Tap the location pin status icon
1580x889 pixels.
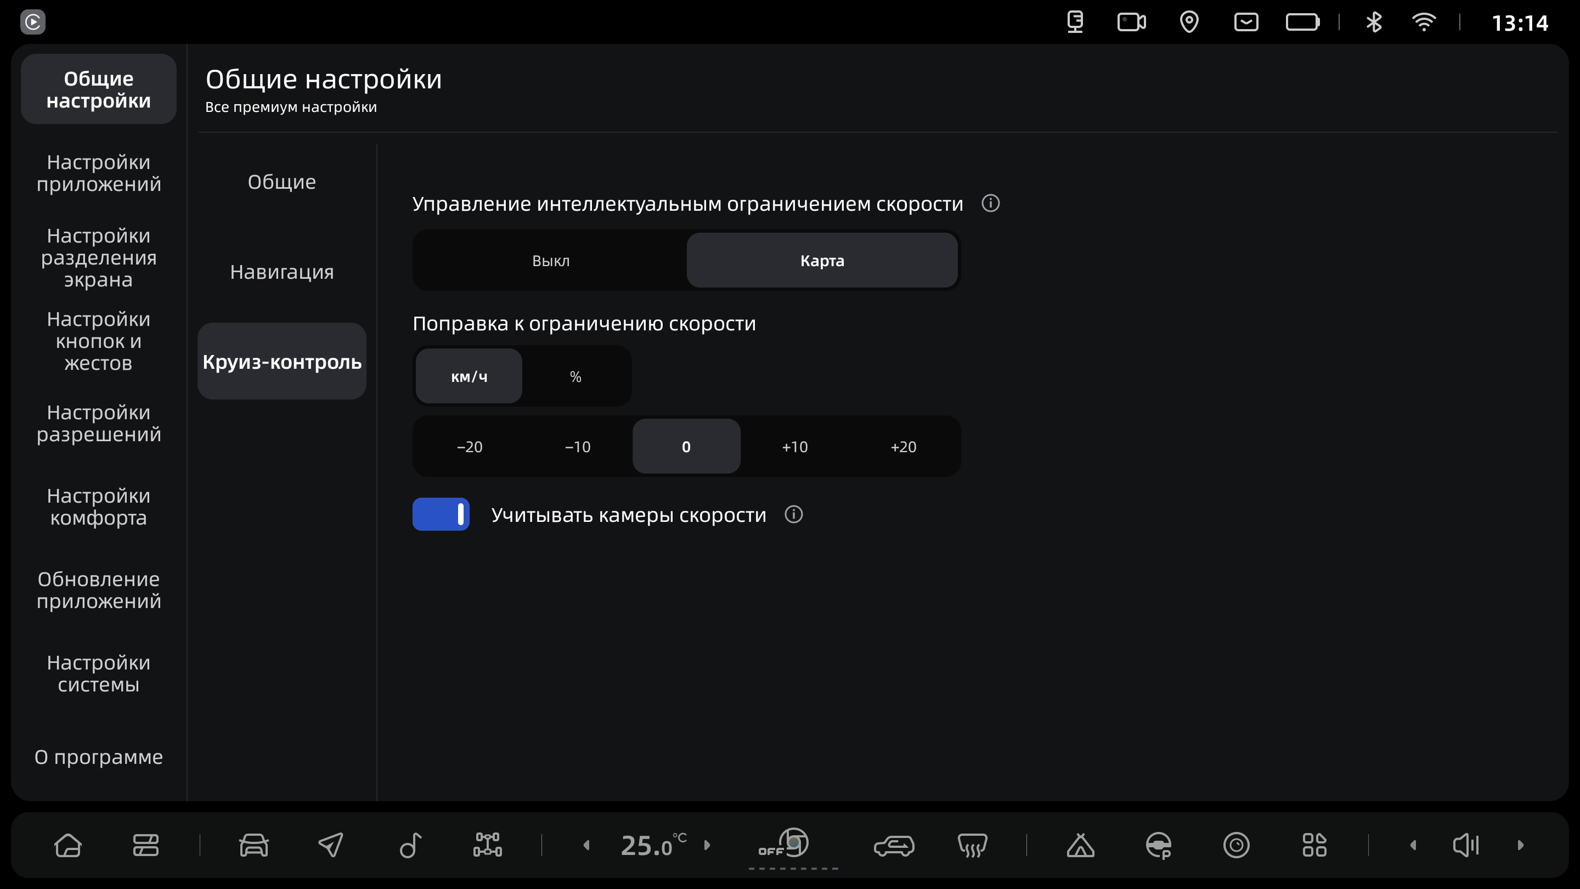point(1189,22)
